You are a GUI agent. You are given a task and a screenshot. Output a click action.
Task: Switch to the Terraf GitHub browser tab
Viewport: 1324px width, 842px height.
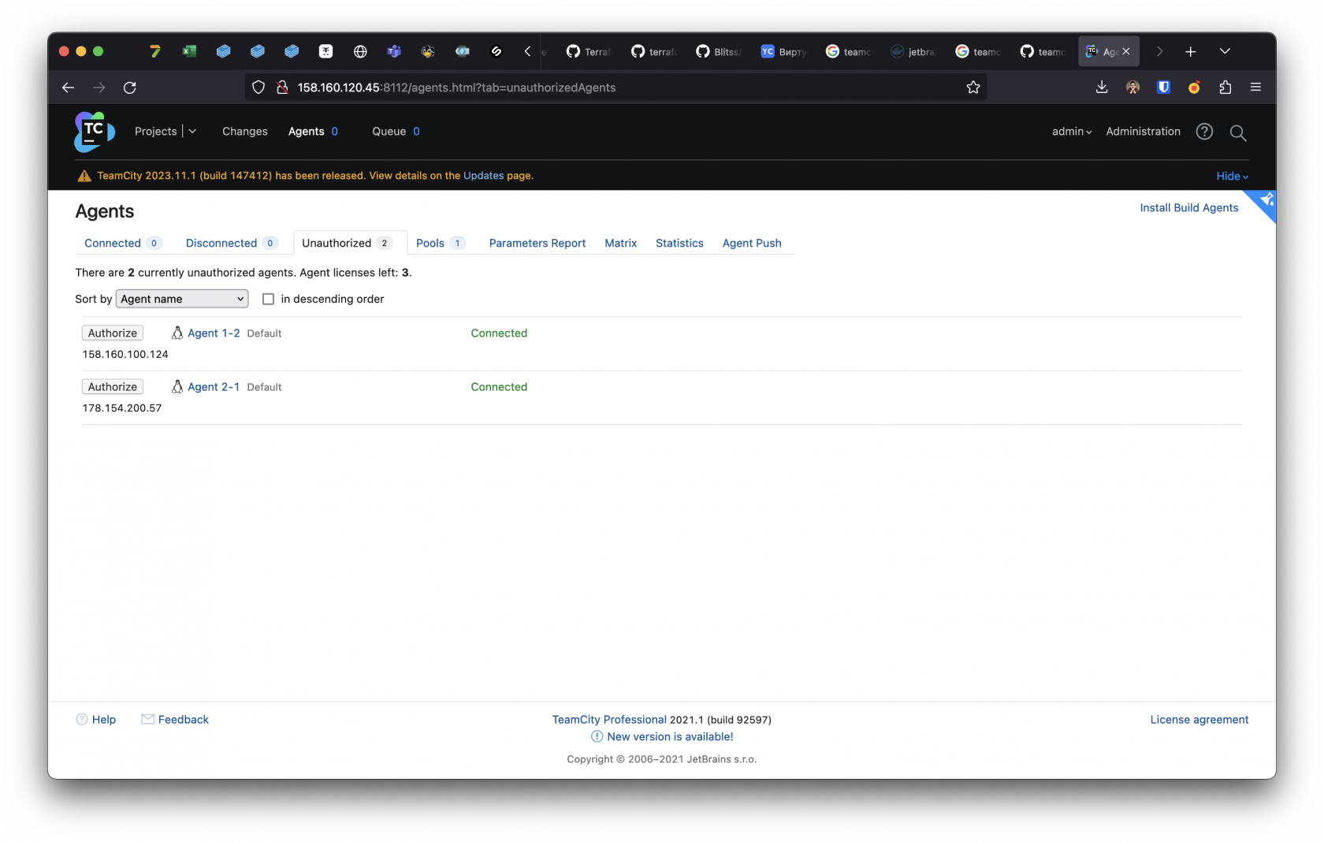pos(589,51)
